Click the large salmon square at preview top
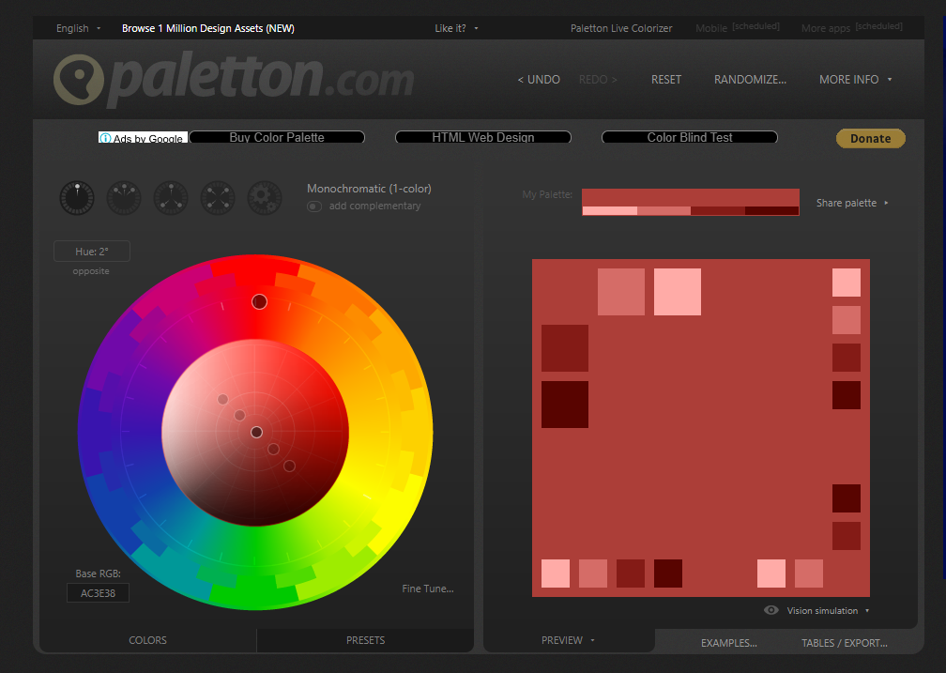The height and width of the screenshot is (673, 946). pos(621,292)
